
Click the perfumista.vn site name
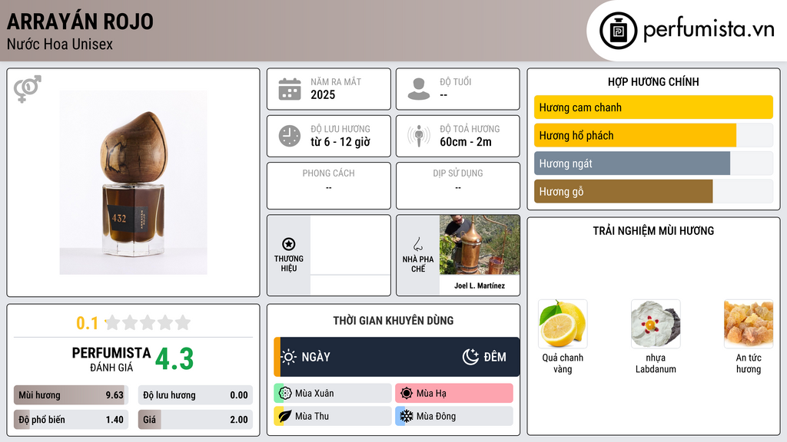[x=709, y=29]
